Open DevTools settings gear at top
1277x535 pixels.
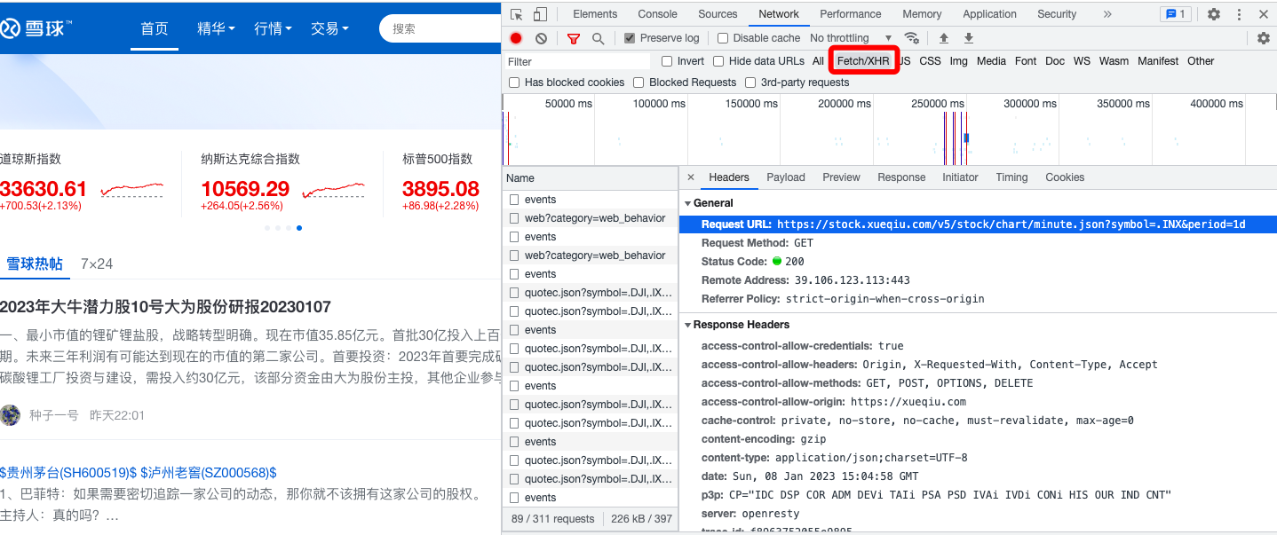[1214, 14]
